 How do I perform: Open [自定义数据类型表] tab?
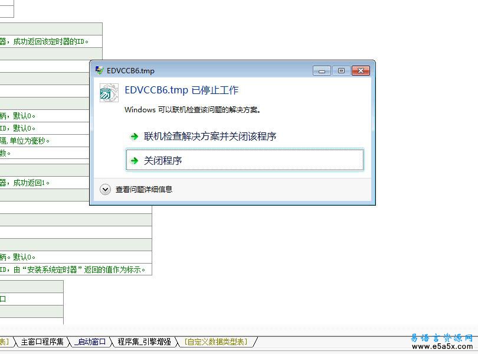[x=216, y=342]
